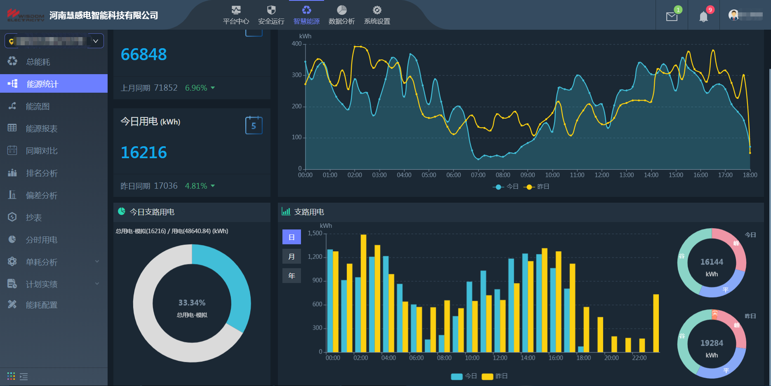Click the grid apps icon at sidebar bottom
The height and width of the screenshot is (386, 771).
(x=11, y=376)
